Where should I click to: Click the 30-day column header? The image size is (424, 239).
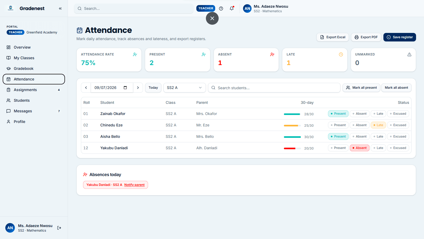pos(307,103)
